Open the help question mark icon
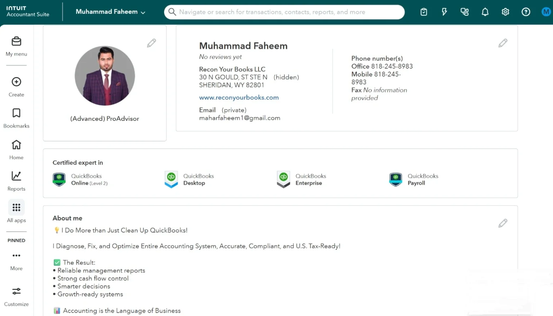Viewport: 553px width, 316px height. pyautogui.click(x=526, y=12)
